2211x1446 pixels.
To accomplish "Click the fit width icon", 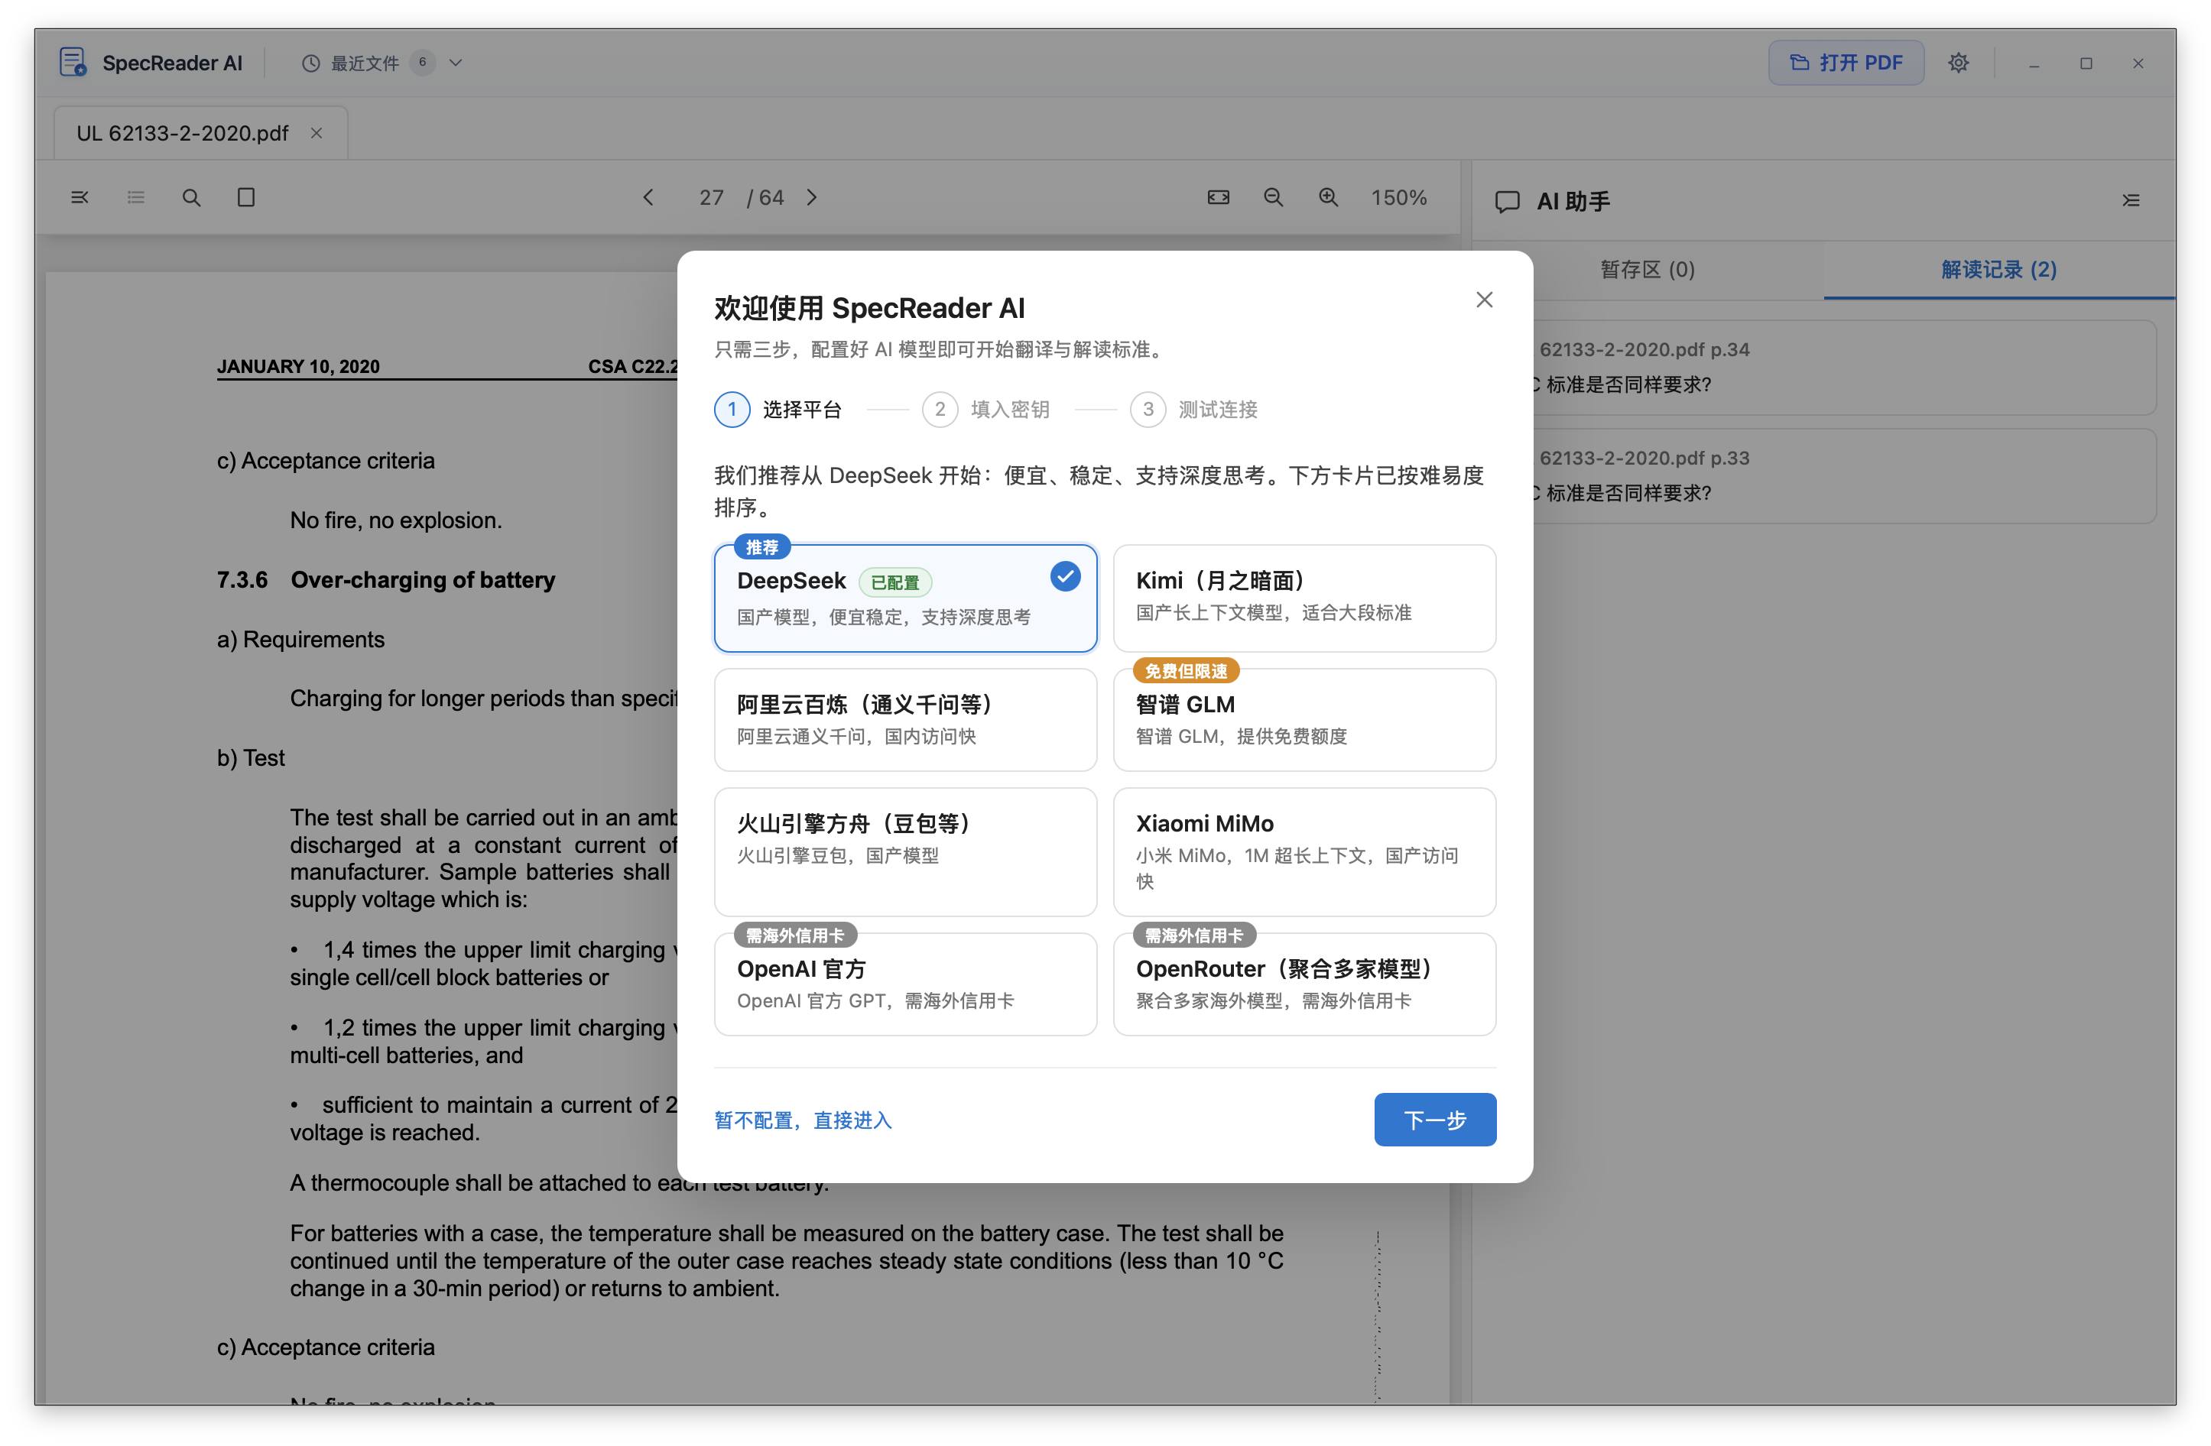I will pyautogui.click(x=1218, y=197).
